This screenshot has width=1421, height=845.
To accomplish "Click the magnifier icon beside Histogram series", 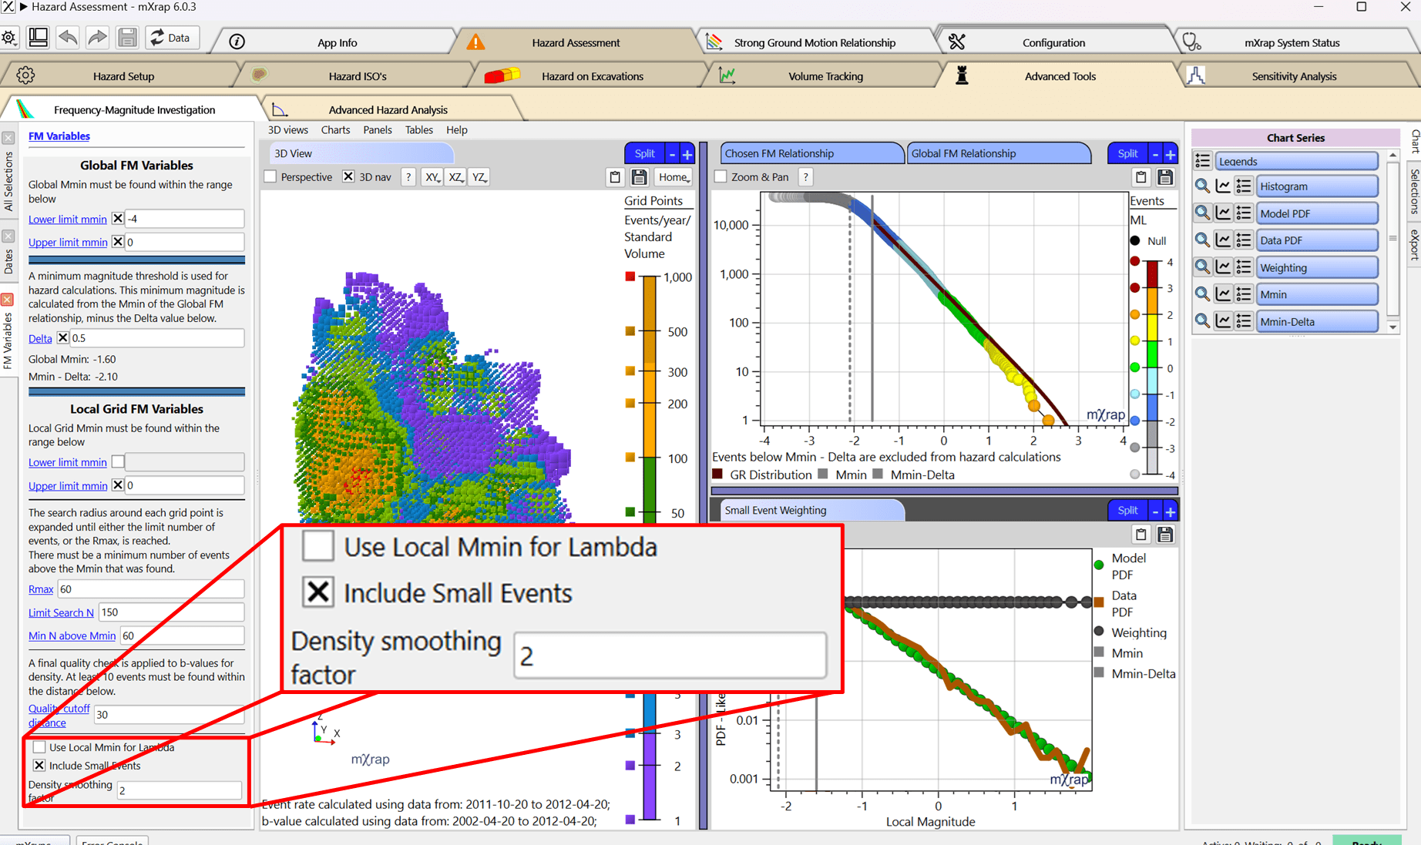I will click(x=1202, y=186).
